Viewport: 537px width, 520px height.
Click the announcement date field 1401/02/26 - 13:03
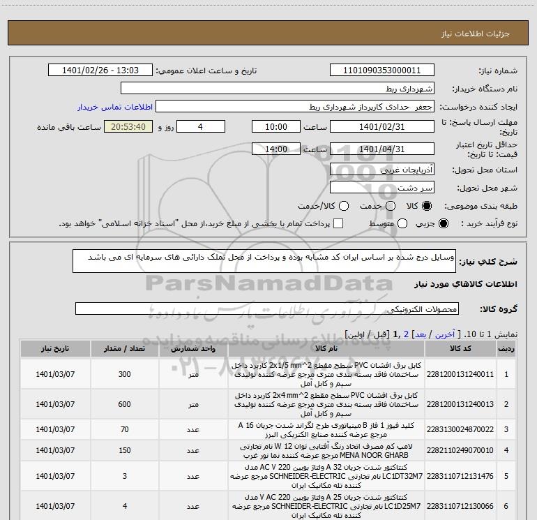tap(100, 70)
